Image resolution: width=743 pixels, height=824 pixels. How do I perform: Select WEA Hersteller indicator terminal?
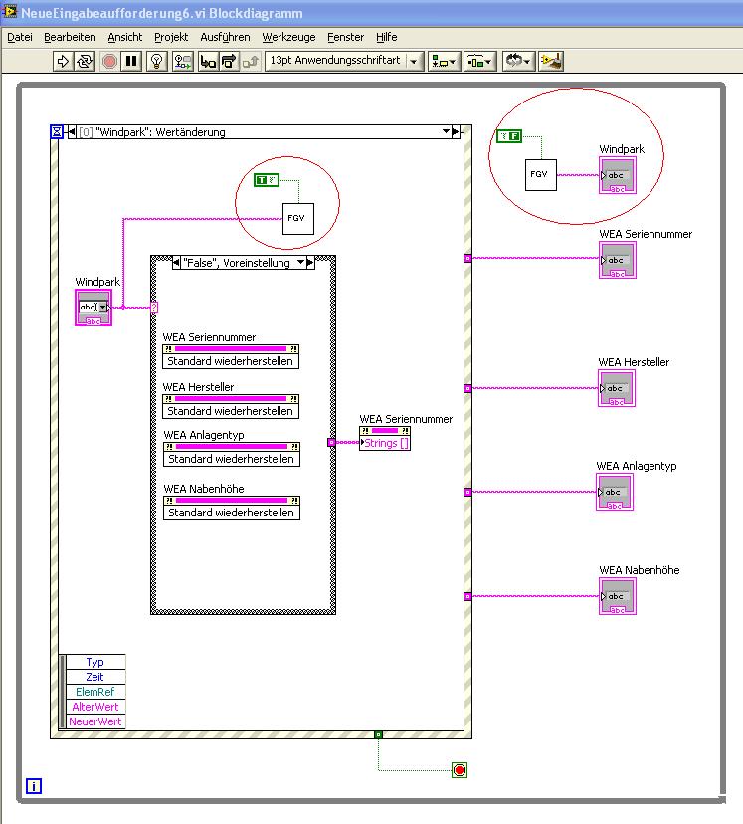click(x=617, y=388)
